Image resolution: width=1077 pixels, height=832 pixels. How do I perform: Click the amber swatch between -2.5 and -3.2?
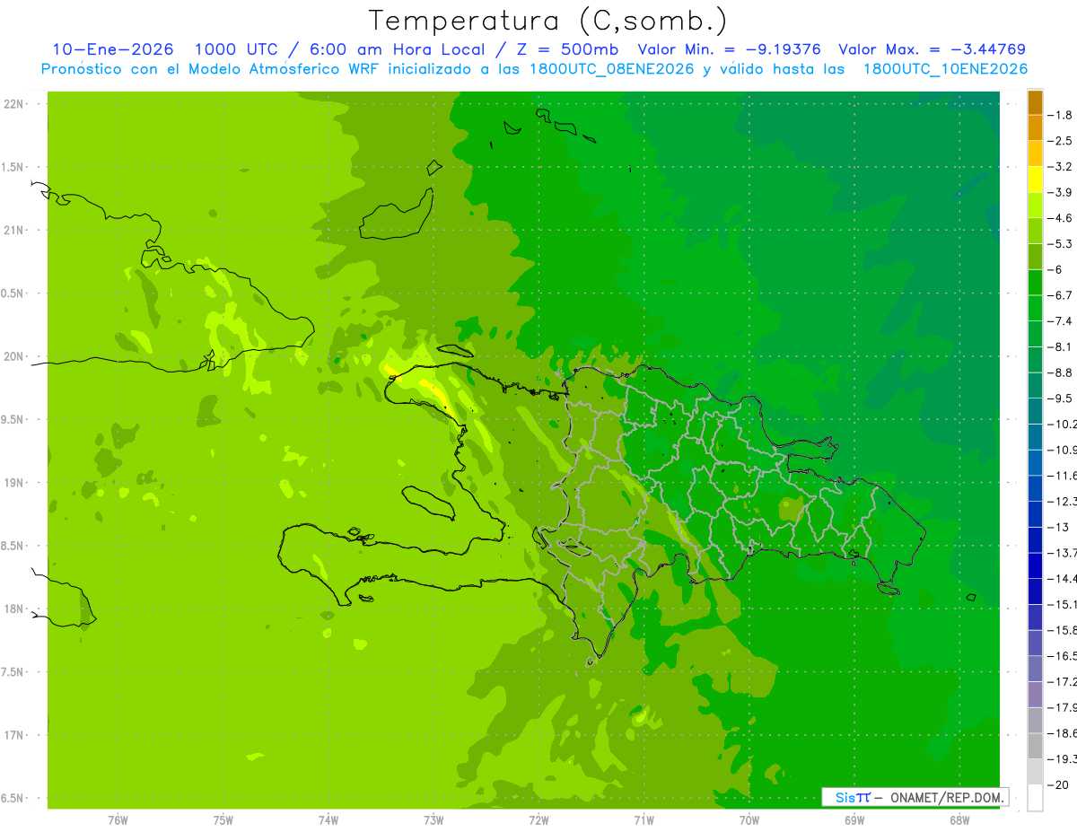coord(1035,153)
